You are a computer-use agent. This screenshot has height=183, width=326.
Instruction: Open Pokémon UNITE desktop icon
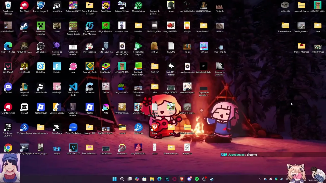73,7
